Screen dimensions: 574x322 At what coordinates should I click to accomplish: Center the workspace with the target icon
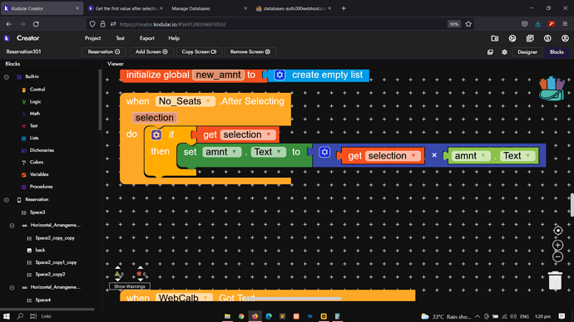[557, 231]
